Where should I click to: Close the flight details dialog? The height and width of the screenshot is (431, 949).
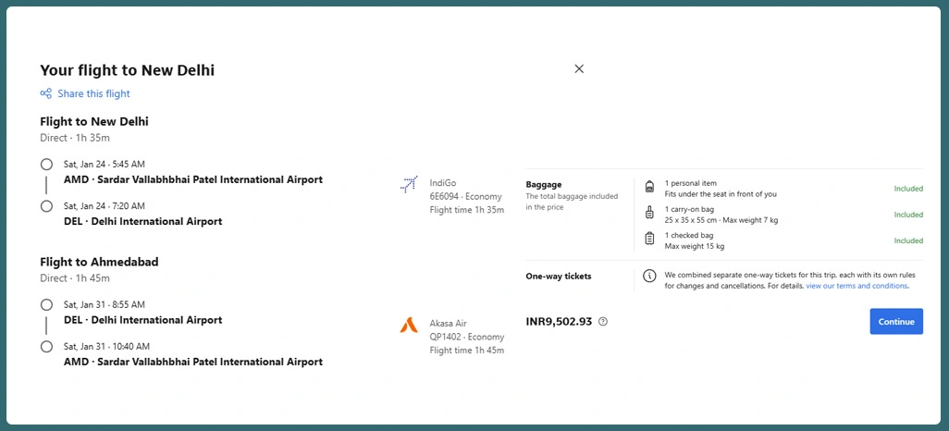[x=579, y=68]
